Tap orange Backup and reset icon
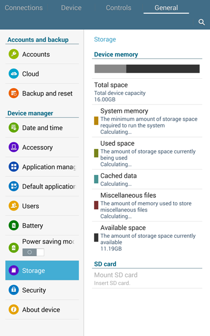Viewport: 210px width, 336px height. click(14, 93)
